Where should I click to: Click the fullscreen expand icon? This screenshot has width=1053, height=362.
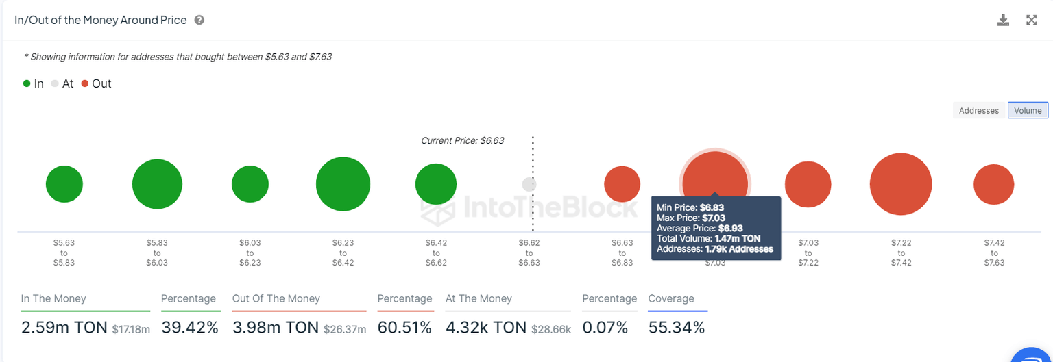click(1031, 20)
